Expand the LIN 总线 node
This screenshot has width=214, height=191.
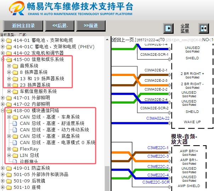coord(9,155)
